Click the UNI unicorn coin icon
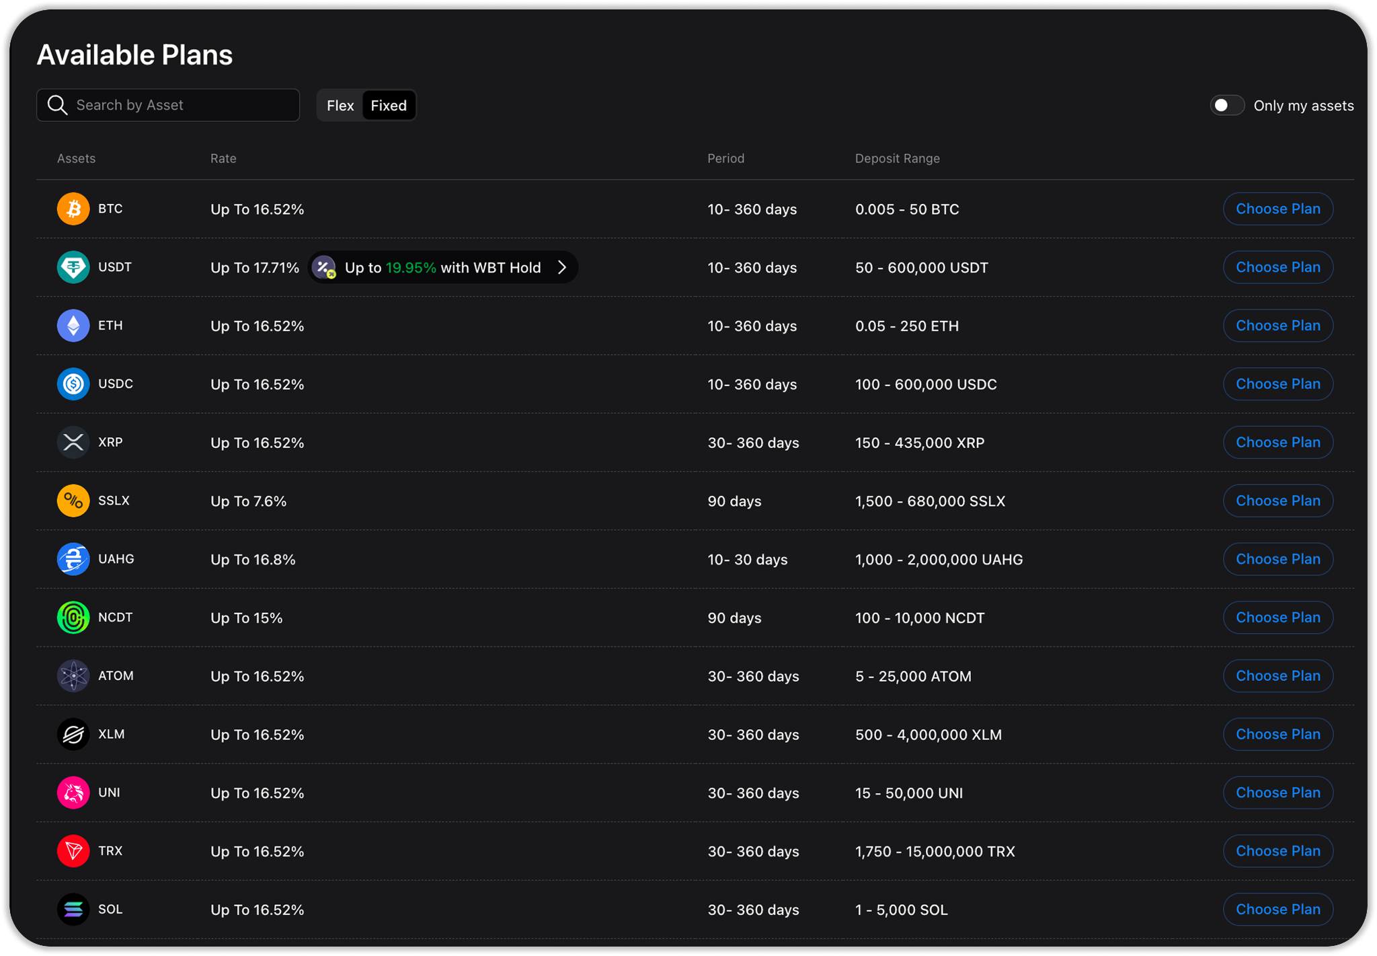The height and width of the screenshot is (956, 1377). click(x=73, y=793)
